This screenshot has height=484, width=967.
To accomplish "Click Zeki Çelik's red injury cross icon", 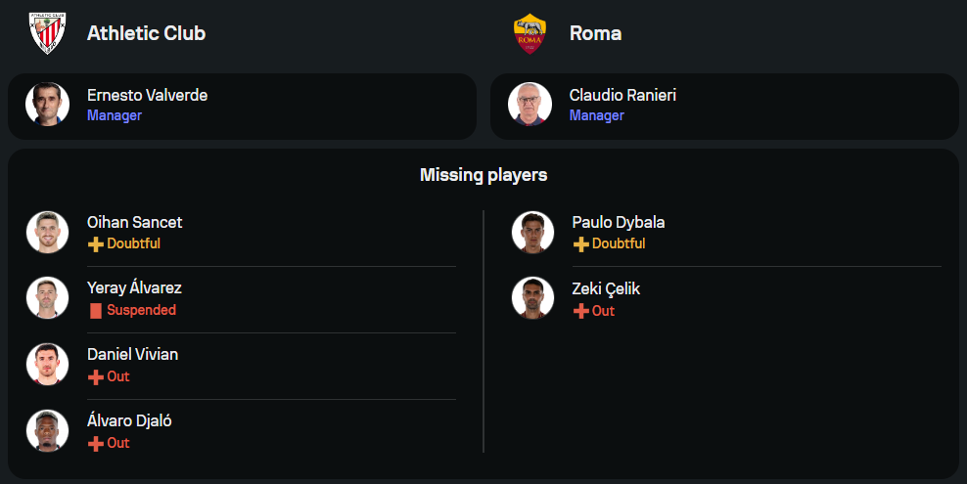I will [x=581, y=311].
